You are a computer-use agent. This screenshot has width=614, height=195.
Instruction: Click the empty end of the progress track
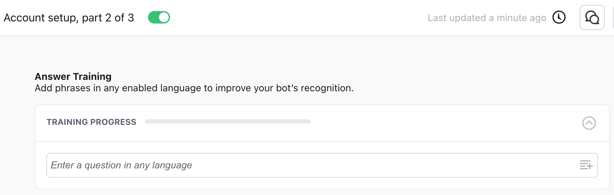[304, 121]
